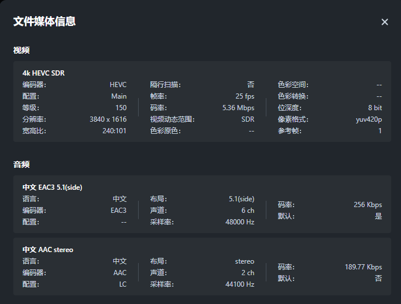Click the 文件媒体信息 dialog title
This screenshot has height=304, width=401.
point(44,22)
